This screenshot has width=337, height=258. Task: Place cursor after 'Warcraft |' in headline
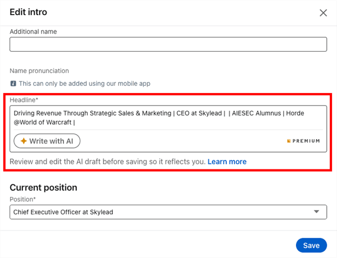click(x=76, y=122)
